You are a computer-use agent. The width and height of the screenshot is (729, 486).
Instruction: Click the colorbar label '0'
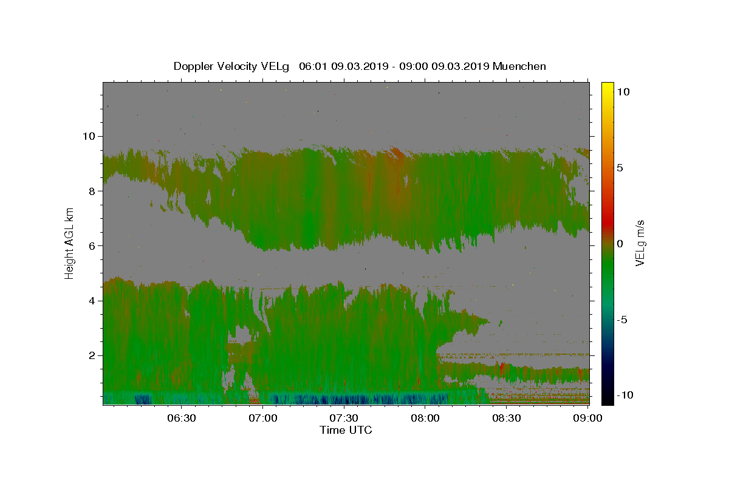pos(620,244)
